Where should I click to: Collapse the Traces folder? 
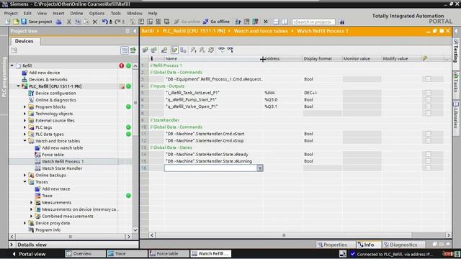(x=25, y=182)
